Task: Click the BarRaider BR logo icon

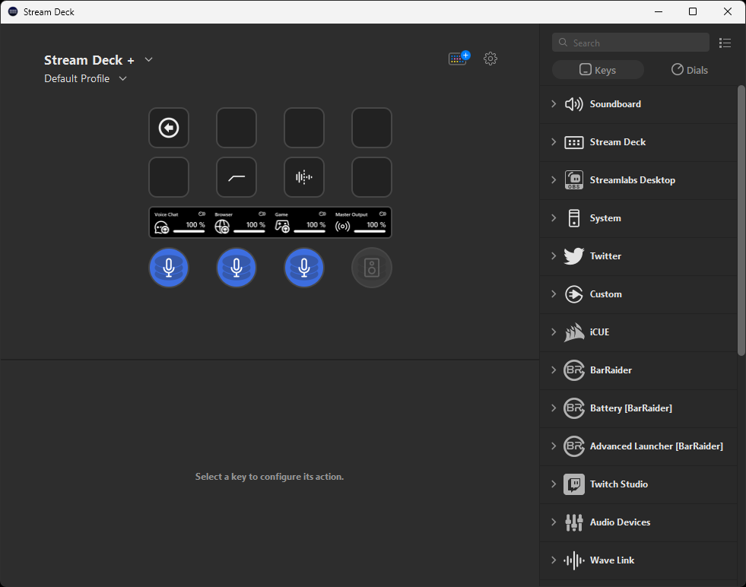Action: (x=574, y=370)
